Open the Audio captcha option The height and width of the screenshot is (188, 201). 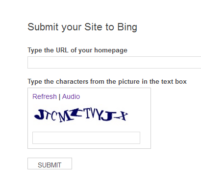[x=71, y=96]
